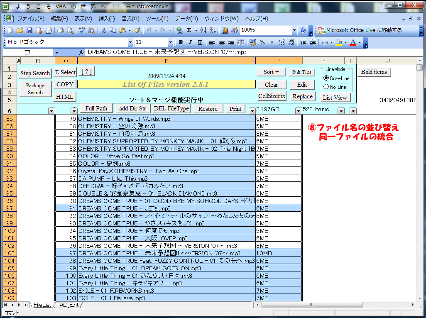Click the Borders icon
The height and width of the screenshot is (318, 426).
[x=325, y=42]
